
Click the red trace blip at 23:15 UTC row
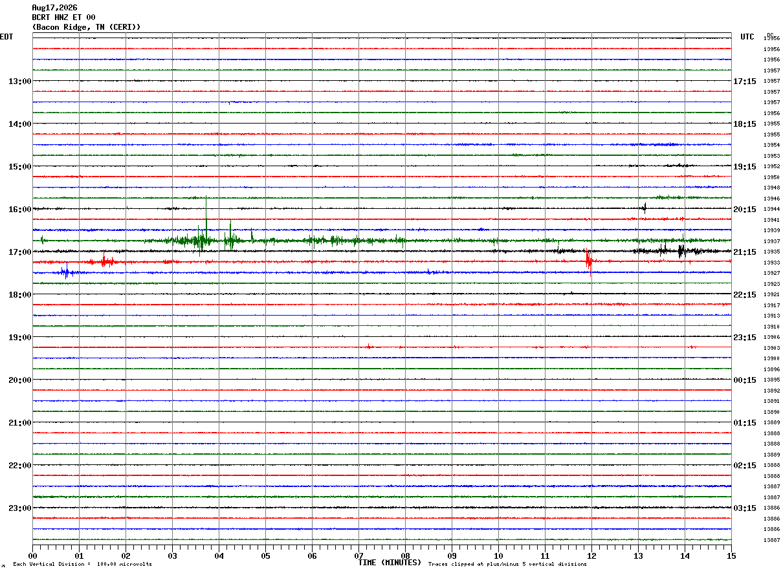coord(368,347)
